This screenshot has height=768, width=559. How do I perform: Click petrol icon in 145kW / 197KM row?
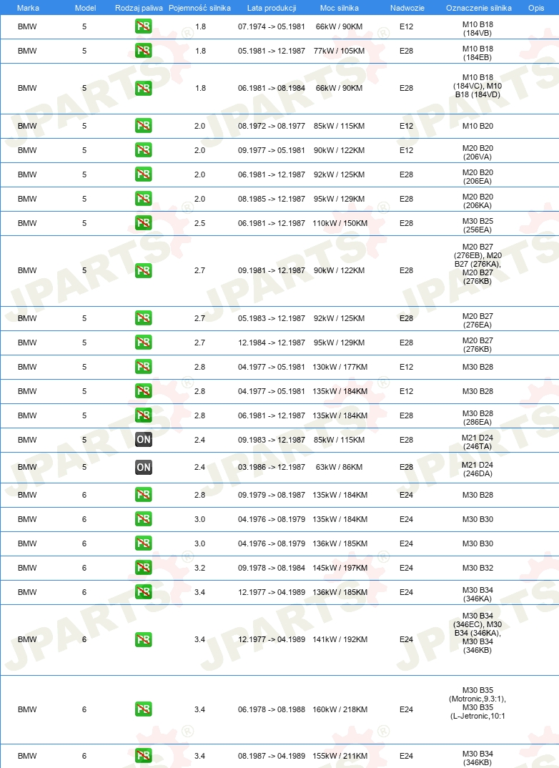point(144,568)
